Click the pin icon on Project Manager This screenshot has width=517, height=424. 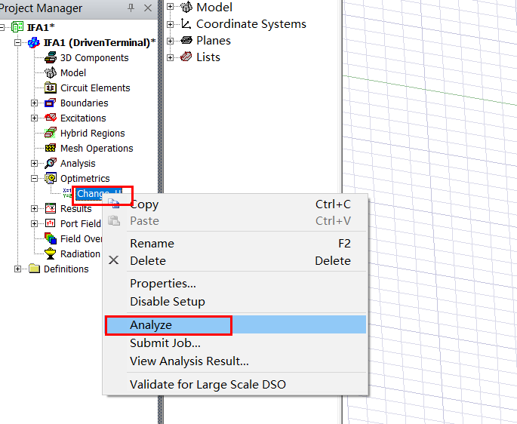pyautogui.click(x=131, y=8)
